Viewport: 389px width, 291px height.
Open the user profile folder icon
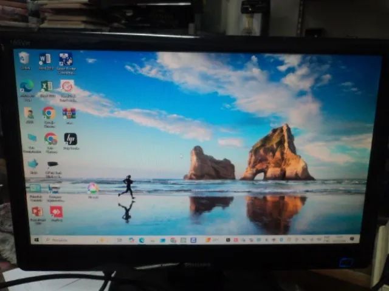coord(29,115)
